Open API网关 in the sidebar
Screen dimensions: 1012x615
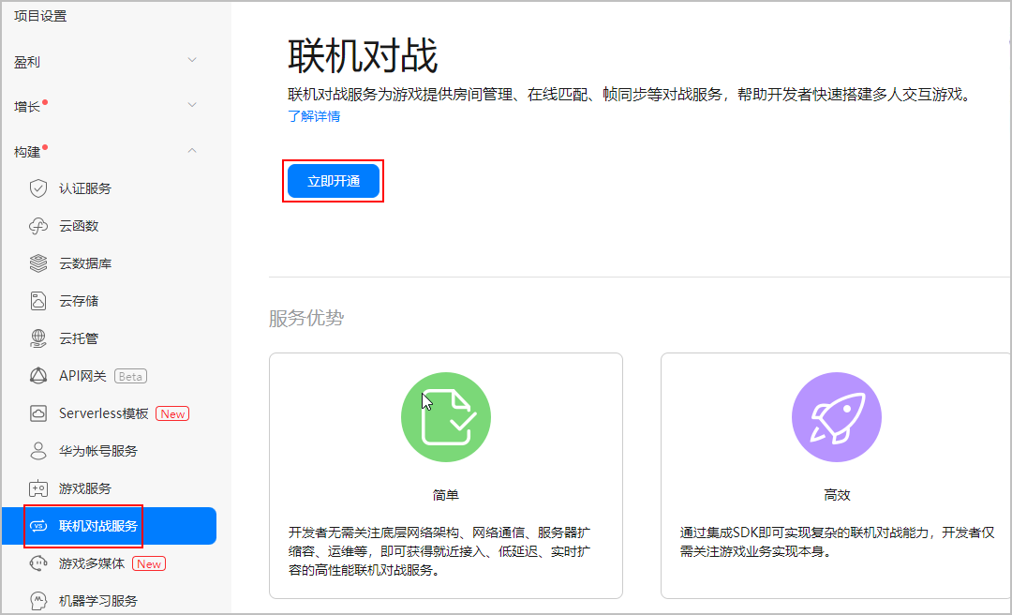[82, 376]
